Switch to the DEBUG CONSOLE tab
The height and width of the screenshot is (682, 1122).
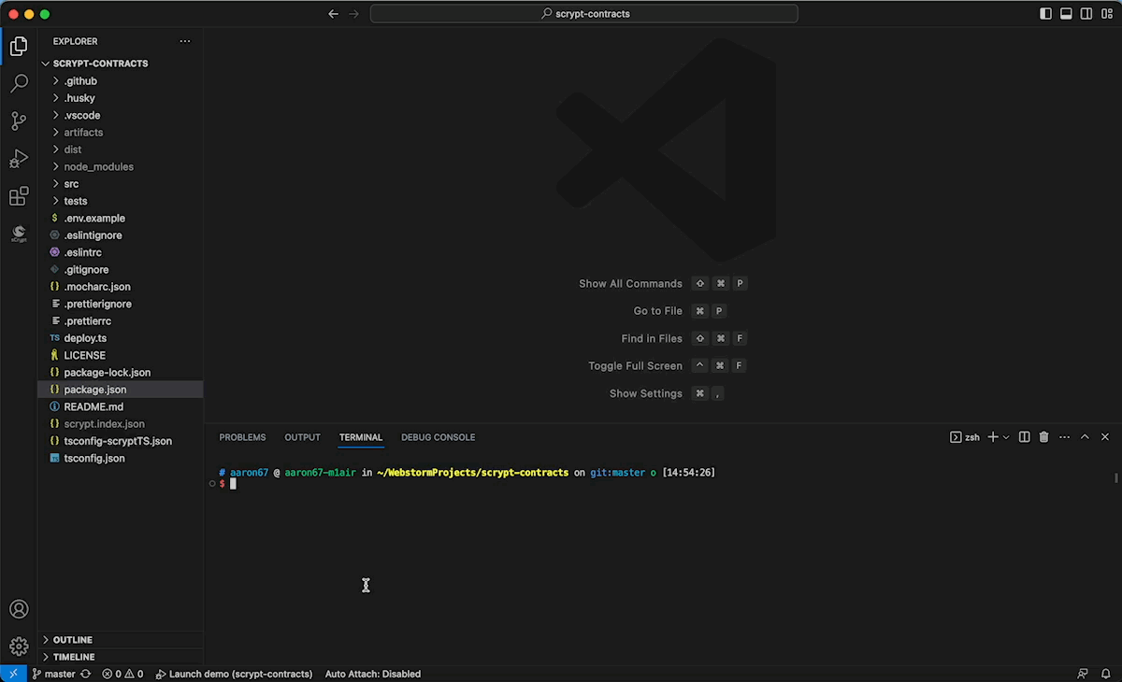pos(438,437)
